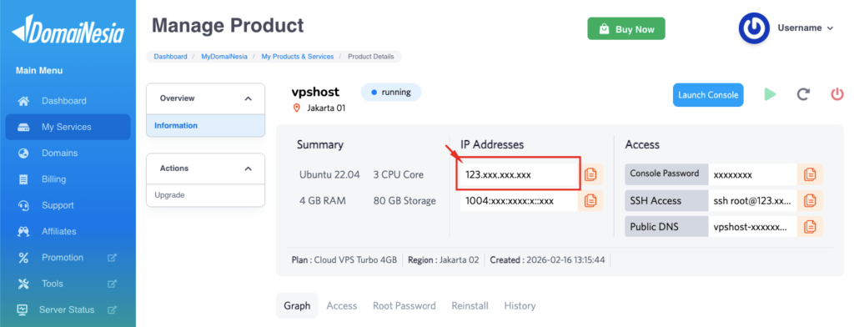
Task: Click the green start VPS icon
Action: pyautogui.click(x=770, y=94)
